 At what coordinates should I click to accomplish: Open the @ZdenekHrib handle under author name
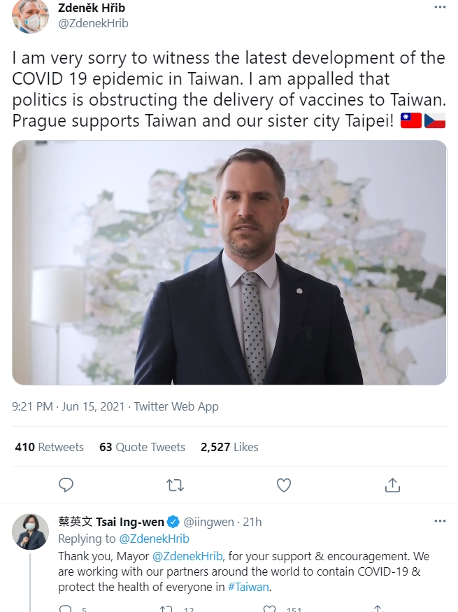[93, 23]
